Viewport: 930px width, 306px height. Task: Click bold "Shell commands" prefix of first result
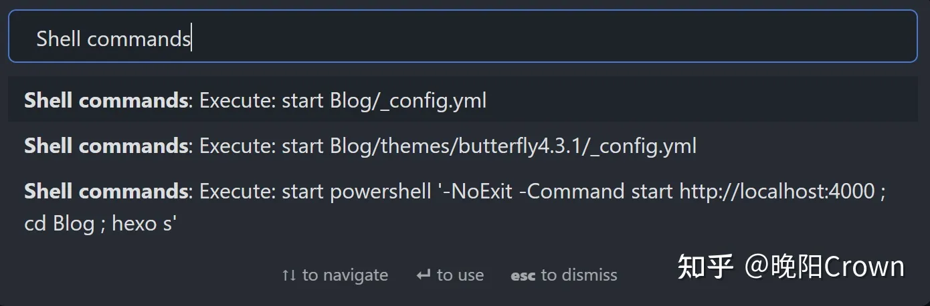(x=106, y=101)
